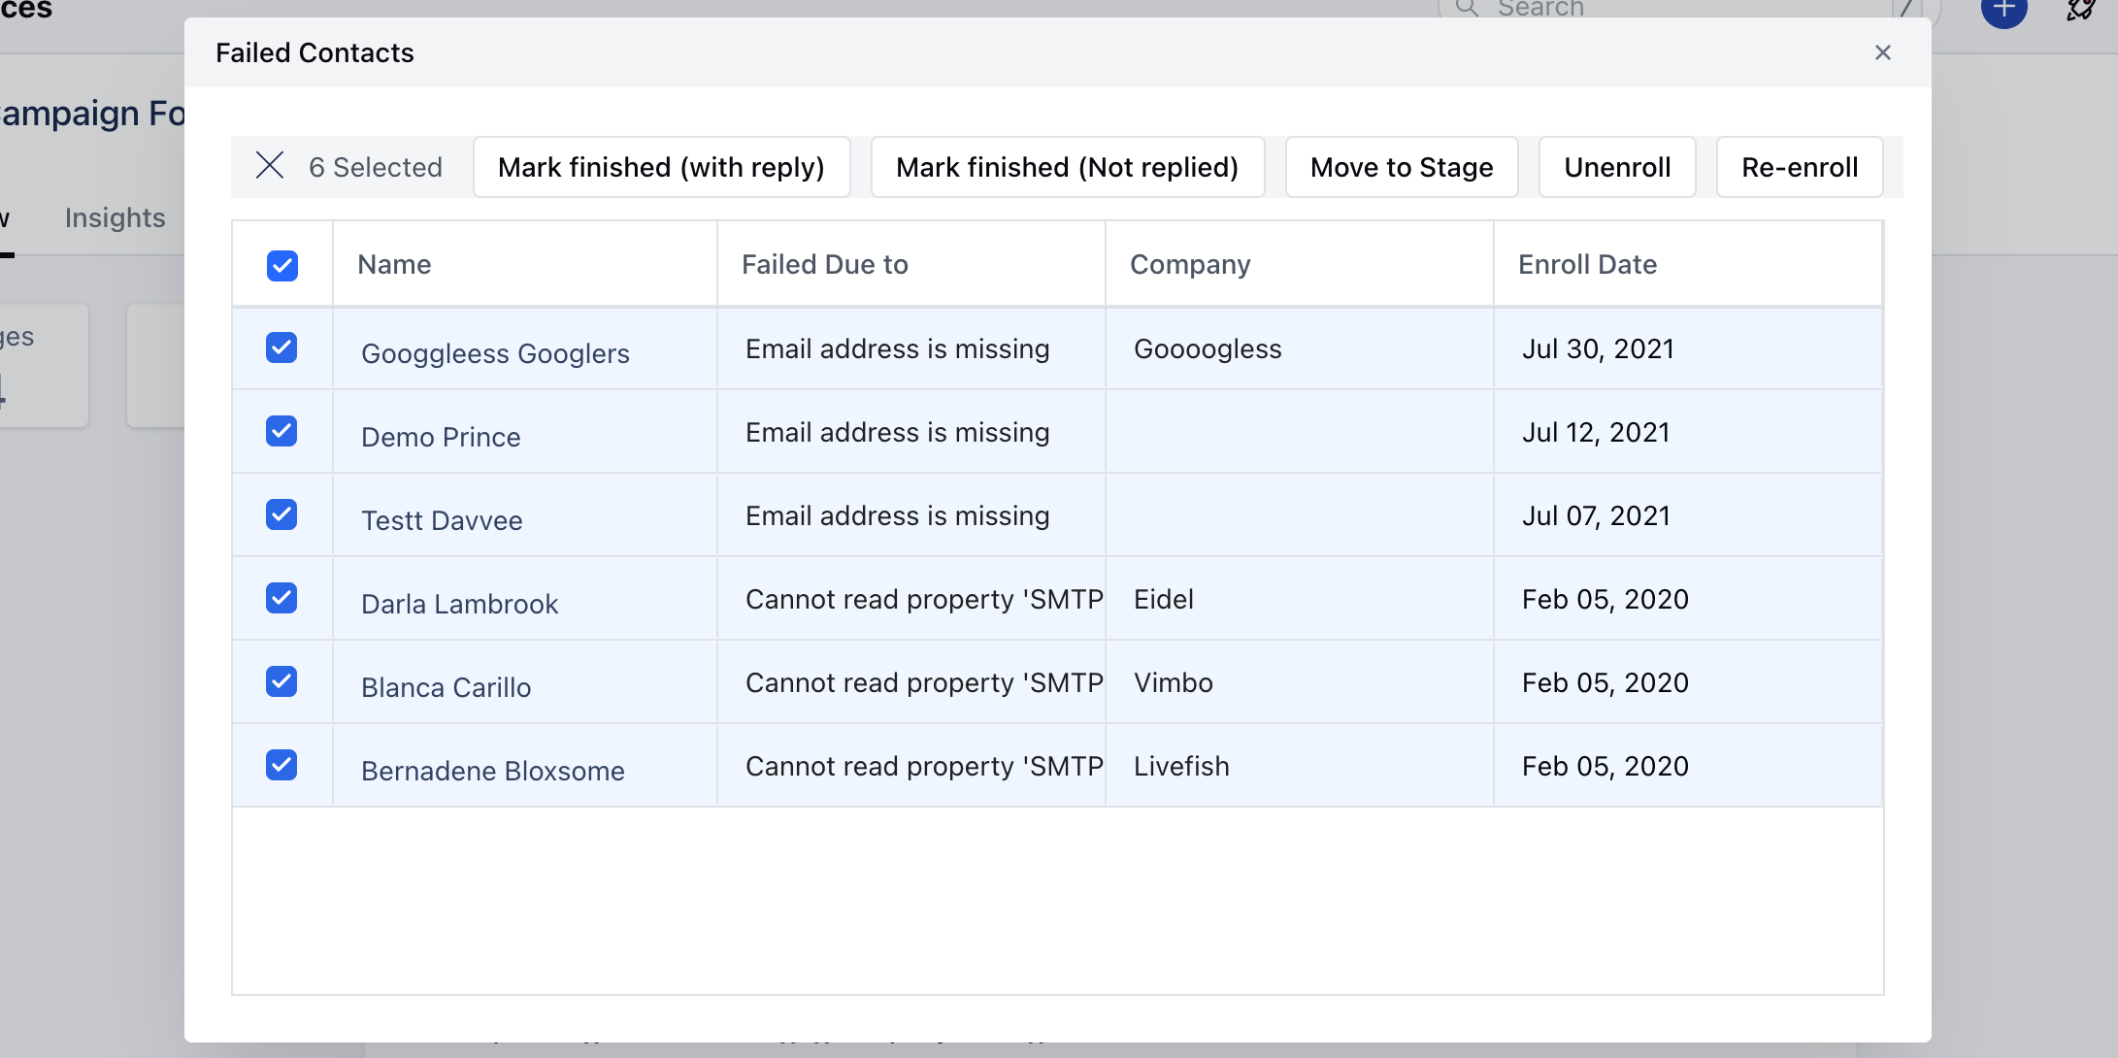The image size is (2118, 1058).
Task: Click the Jul 12, 2021 enroll date
Action: (1596, 432)
